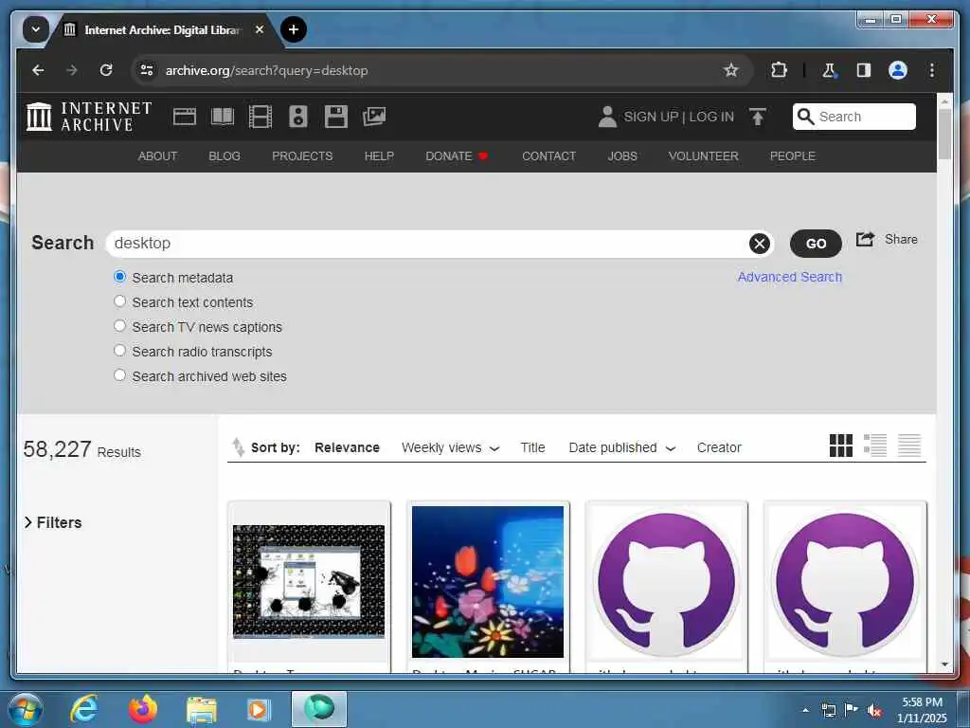The height and width of the screenshot is (728, 970).
Task: Click the Share icon
Action: click(x=865, y=239)
